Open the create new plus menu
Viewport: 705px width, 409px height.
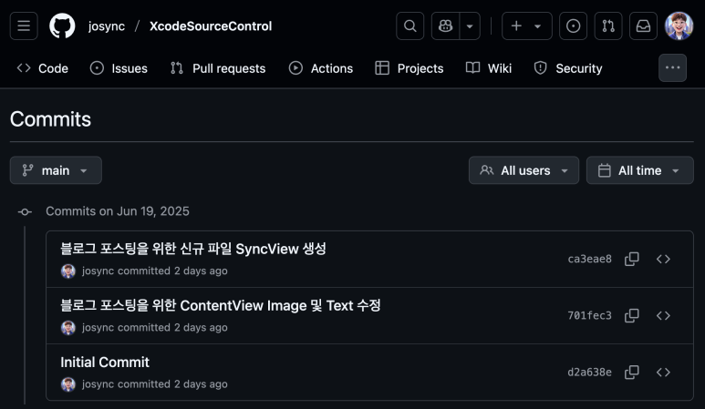526,26
